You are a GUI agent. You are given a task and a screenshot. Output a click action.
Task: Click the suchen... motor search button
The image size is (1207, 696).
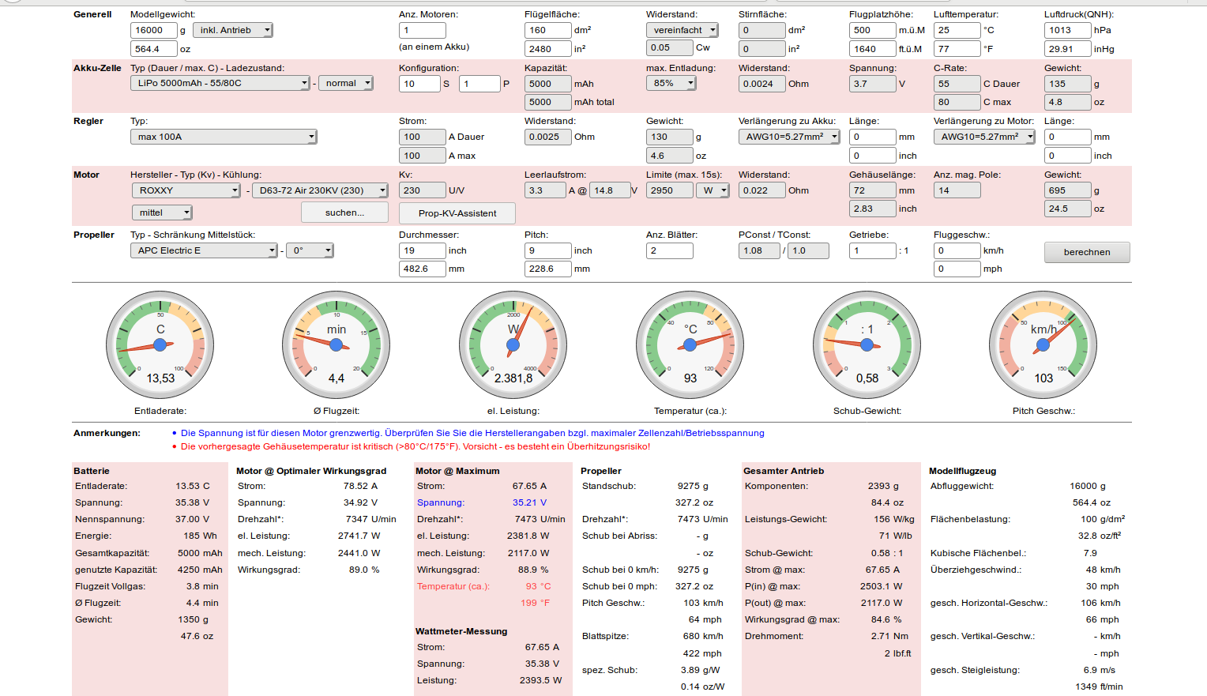pos(344,213)
